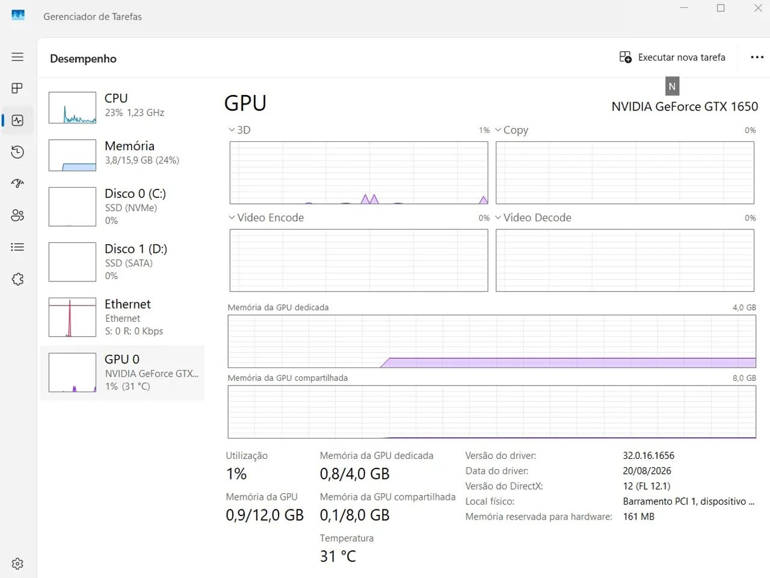
Task: Open the Services puzzle icon
Action: pos(17,279)
